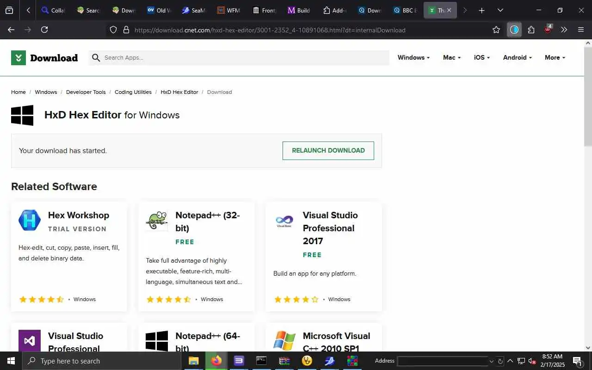This screenshot has width=592, height=370.
Task: Click the network tray icon
Action: coord(521,361)
